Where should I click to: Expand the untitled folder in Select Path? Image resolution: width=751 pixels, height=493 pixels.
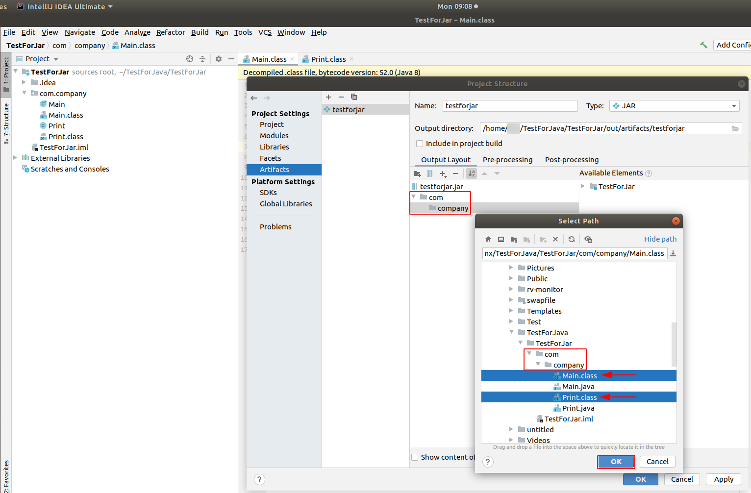click(x=511, y=429)
